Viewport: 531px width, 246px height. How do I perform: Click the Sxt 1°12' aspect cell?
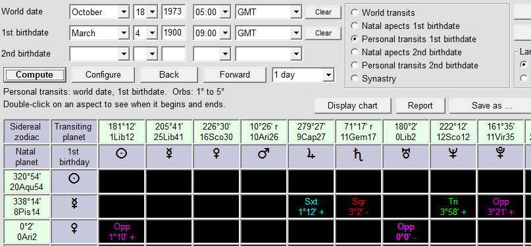(x=311, y=207)
